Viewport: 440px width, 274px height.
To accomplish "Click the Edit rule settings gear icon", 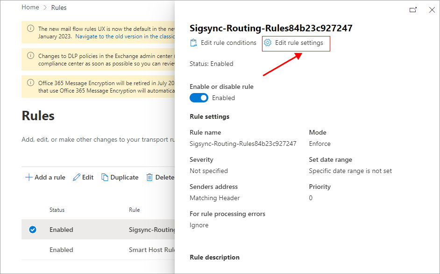I will (268, 43).
